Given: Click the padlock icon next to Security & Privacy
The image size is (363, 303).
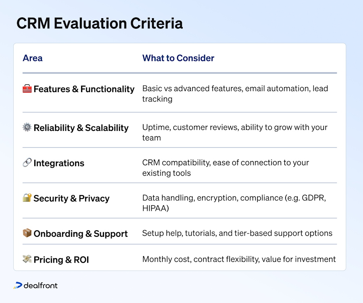Looking at the screenshot, I should click(x=27, y=198).
